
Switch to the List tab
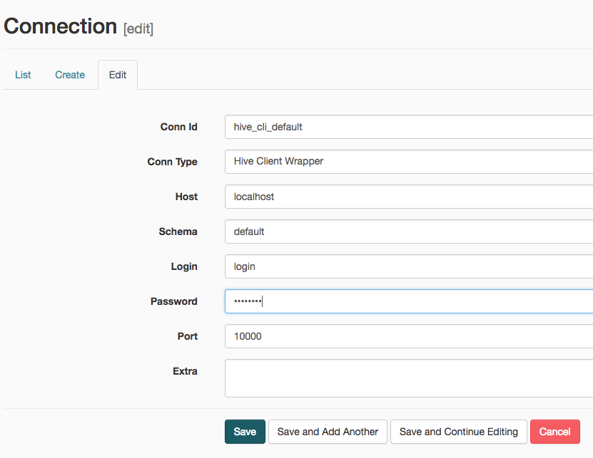click(x=23, y=75)
